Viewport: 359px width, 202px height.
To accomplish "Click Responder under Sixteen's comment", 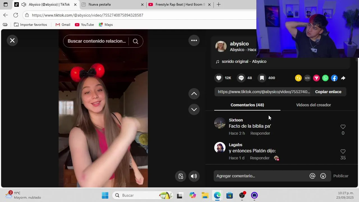I will (260, 133).
